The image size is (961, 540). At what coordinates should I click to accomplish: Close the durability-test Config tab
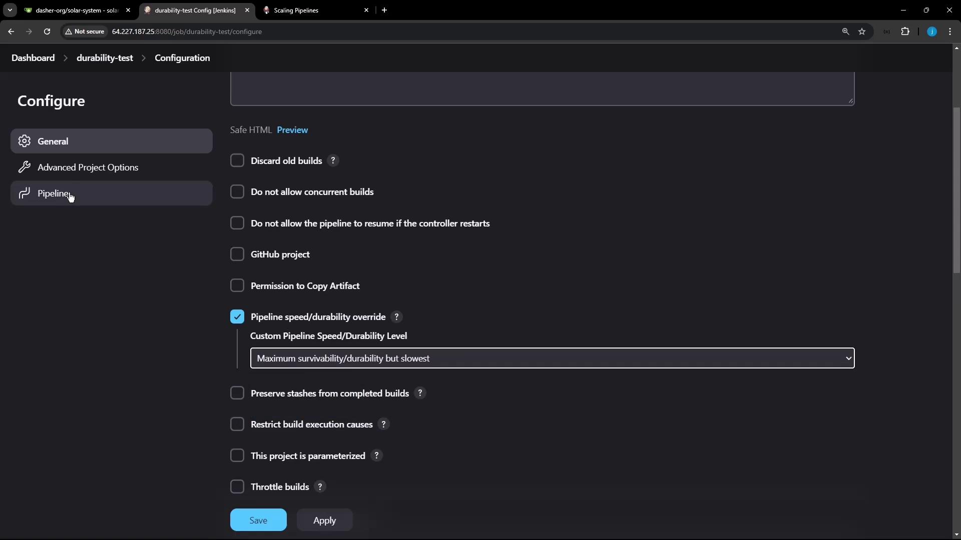coord(247,10)
